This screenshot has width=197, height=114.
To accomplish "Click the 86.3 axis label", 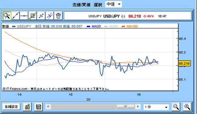I will point(182,52).
